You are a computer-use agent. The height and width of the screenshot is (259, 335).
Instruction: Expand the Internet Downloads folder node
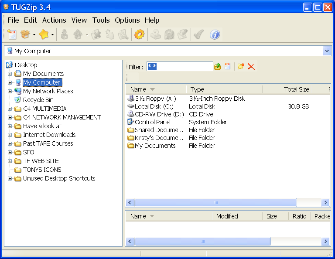10,135
